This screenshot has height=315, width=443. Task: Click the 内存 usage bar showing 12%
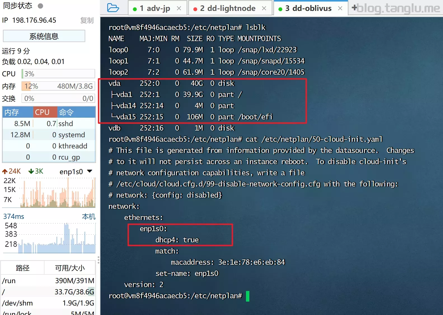click(58, 86)
